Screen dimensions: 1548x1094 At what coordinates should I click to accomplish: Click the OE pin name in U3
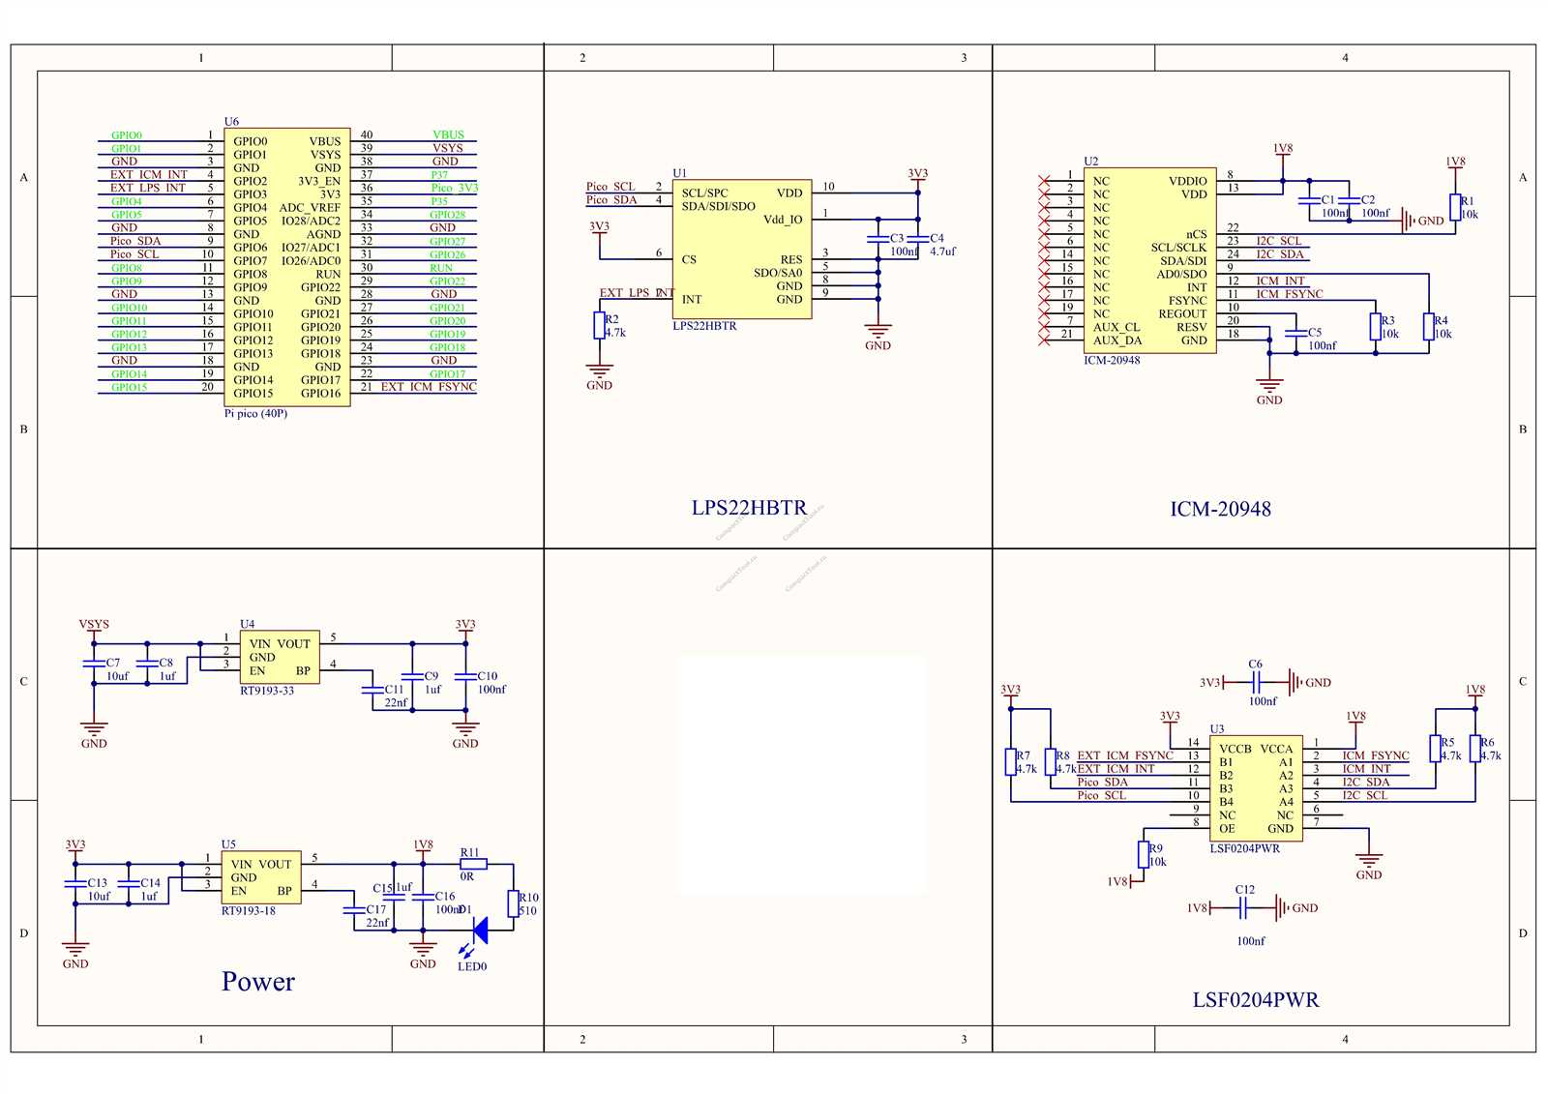1227,829
